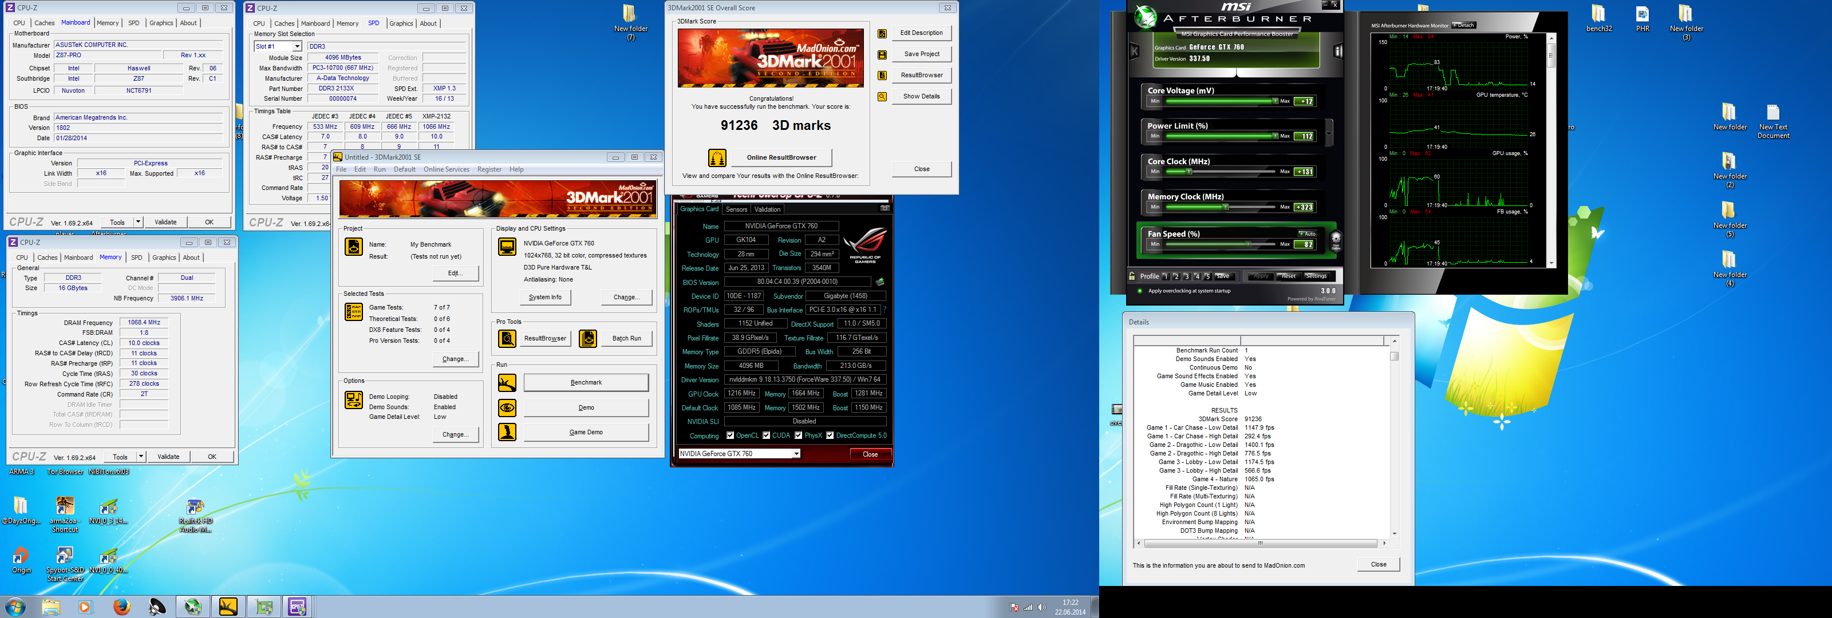Launch Kombustor via the Afterburner K button
This screenshot has width=1832, height=618.
point(1134,50)
